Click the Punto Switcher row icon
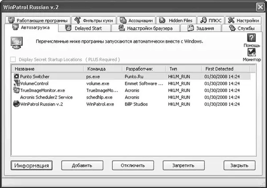Image resolution: width=267 pixels, height=188 pixels. point(16,76)
